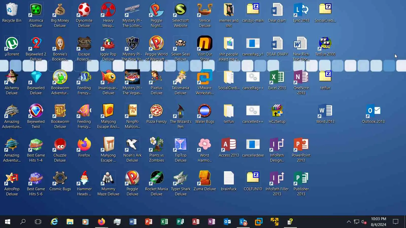The height and width of the screenshot is (228, 406).
Task: Open File Explorer from the taskbar
Action: point(70,222)
